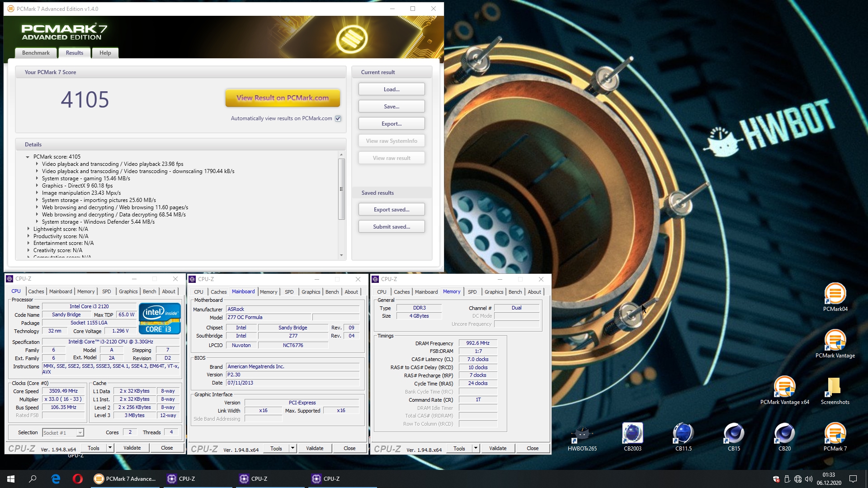Open Bench tab in CPU-Z CPU window
This screenshot has height=488, width=868.
point(150,291)
